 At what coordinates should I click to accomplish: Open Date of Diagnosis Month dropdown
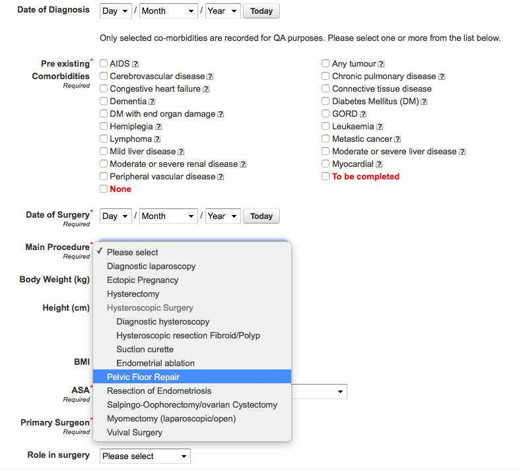(x=168, y=11)
